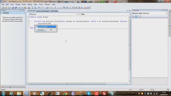Open the active files list dropdown
The height and width of the screenshot is (96, 171).
pyautogui.click(x=127, y=11)
